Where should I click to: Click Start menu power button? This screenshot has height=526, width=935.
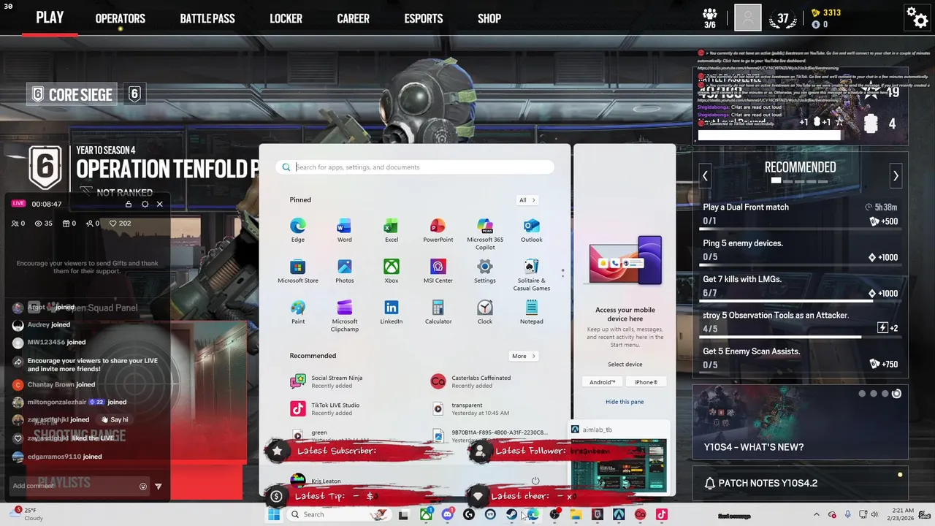tap(535, 481)
